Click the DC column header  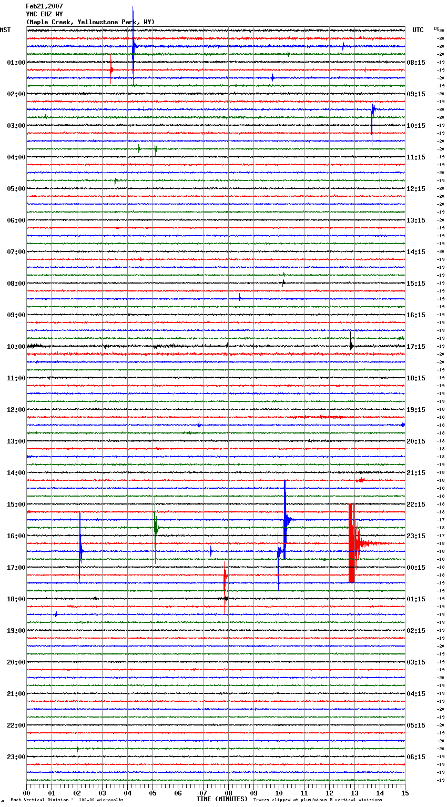click(436, 28)
